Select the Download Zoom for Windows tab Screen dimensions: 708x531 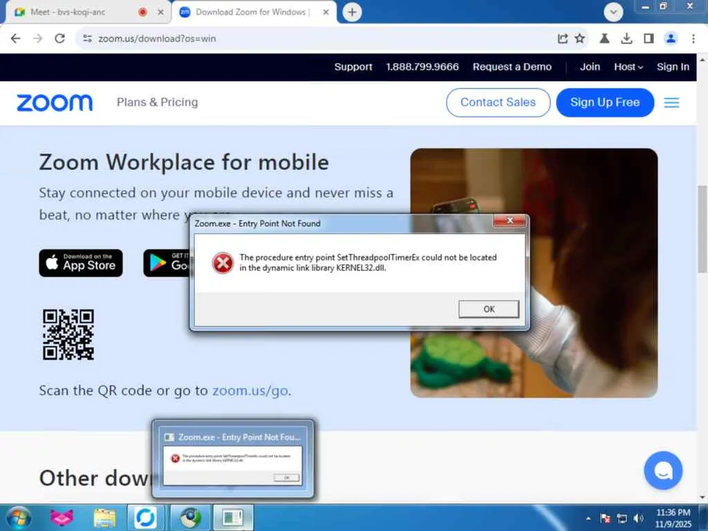coord(253,12)
